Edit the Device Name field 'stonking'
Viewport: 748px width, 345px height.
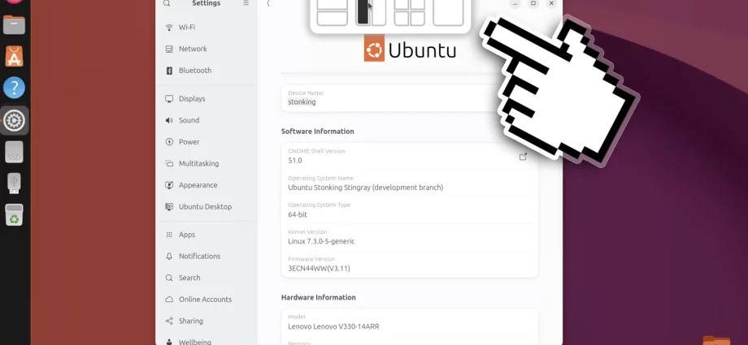[x=409, y=98]
